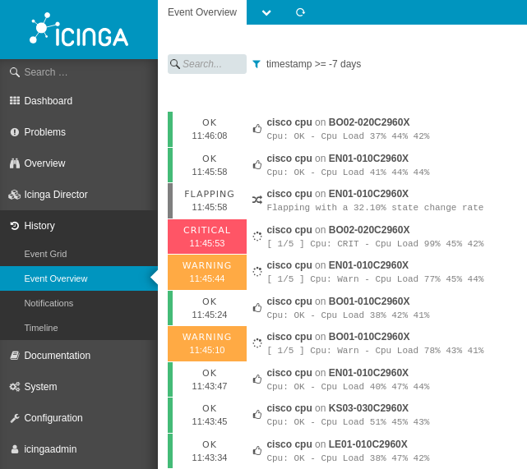
Task: Click the Overview binoculars icon
Action: pyautogui.click(x=14, y=163)
